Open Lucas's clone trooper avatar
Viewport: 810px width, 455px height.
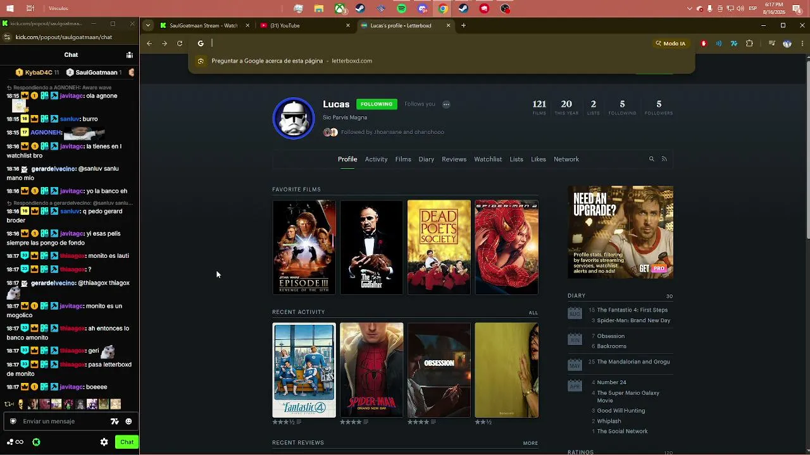click(x=294, y=118)
